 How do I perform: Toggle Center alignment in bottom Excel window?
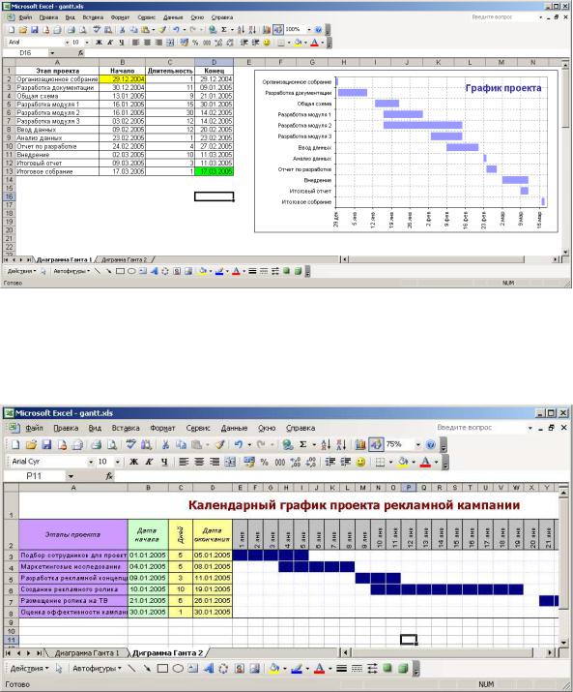199,462
